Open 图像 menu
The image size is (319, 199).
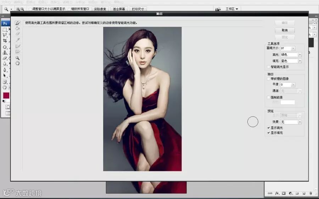30,2
